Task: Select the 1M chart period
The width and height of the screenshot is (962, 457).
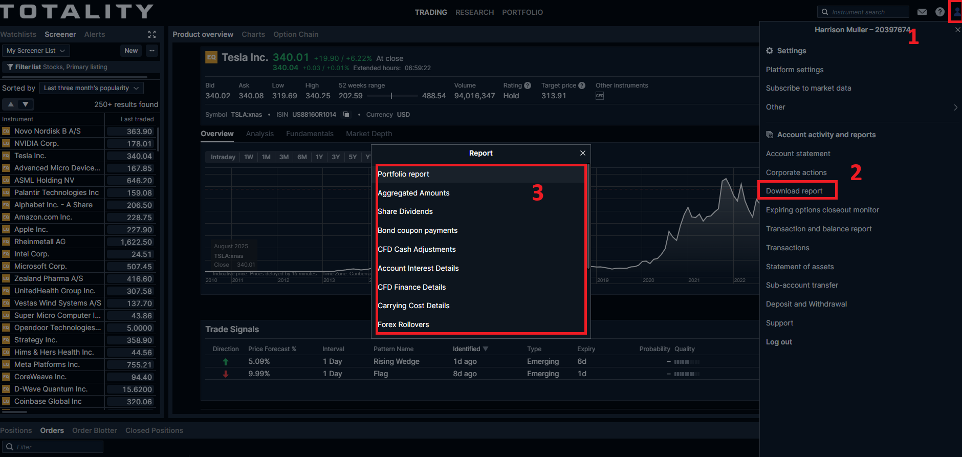Action: pyautogui.click(x=266, y=157)
